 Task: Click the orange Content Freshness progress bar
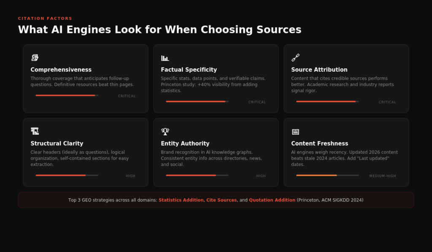pyautogui.click(x=327, y=175)
